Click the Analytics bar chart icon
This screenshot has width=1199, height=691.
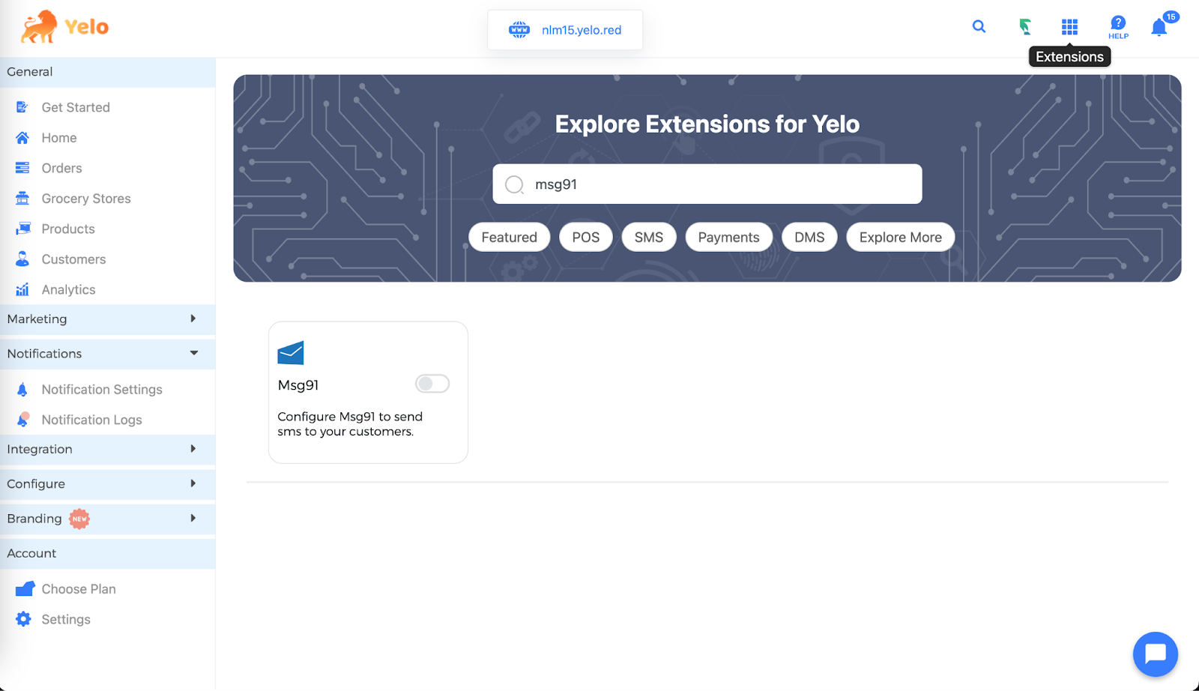(22, 289)
